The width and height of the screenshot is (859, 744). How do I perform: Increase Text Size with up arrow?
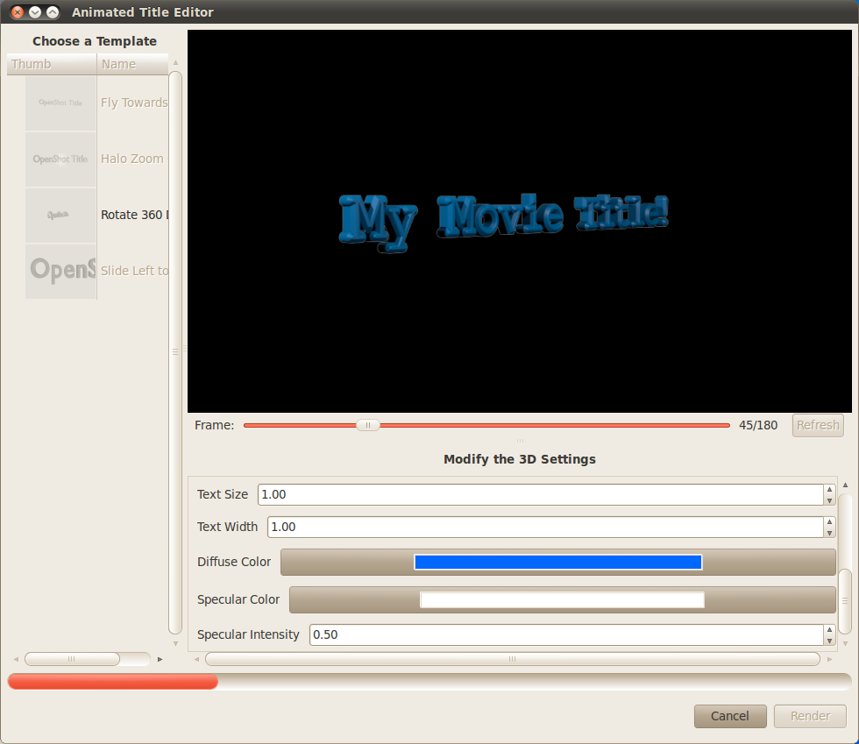point(829,490)
